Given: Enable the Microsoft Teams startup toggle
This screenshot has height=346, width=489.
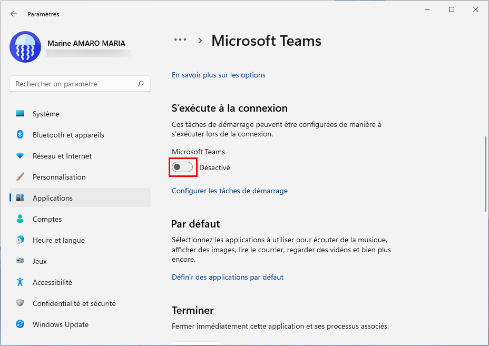Looking at the screenshot, I should pos(182,167).
